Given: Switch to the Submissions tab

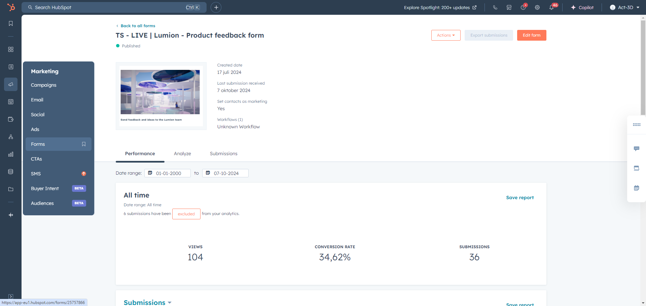Looking at the screenshot, I should pos(223,154).
